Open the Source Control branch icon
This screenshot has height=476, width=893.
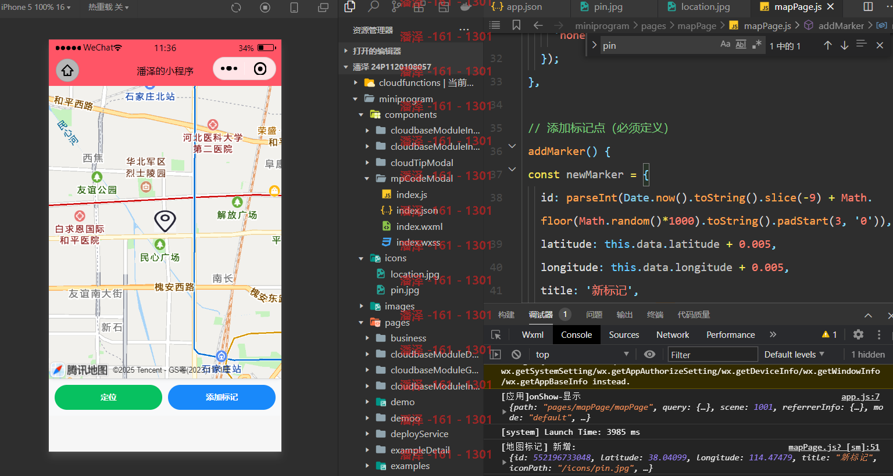click(x=397, y=6)
